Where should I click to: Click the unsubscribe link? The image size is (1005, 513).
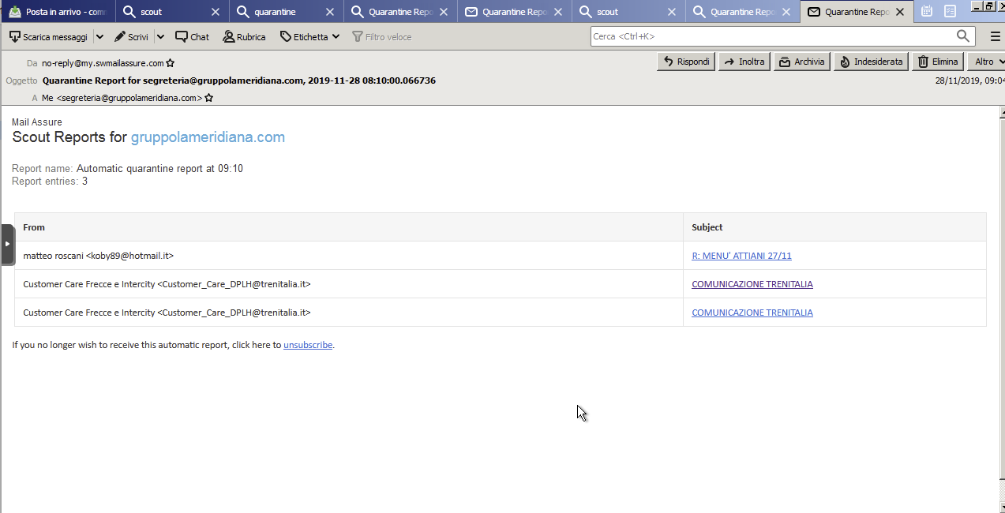308,345
